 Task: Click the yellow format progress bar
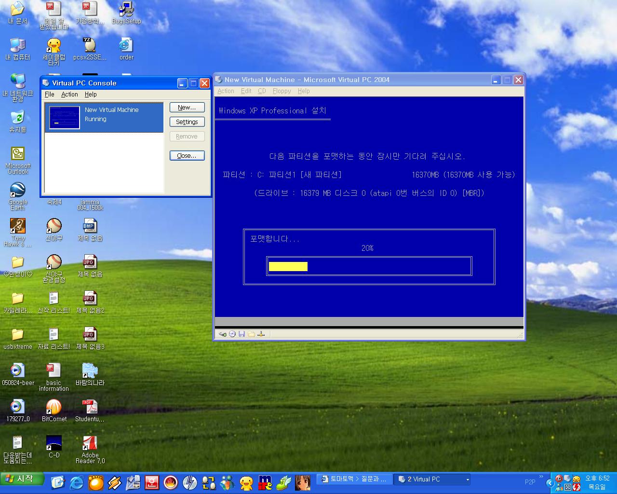[x=288, y=266]
